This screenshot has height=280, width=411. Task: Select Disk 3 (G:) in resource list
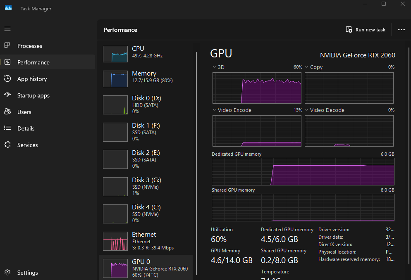[x=146, y=187]
